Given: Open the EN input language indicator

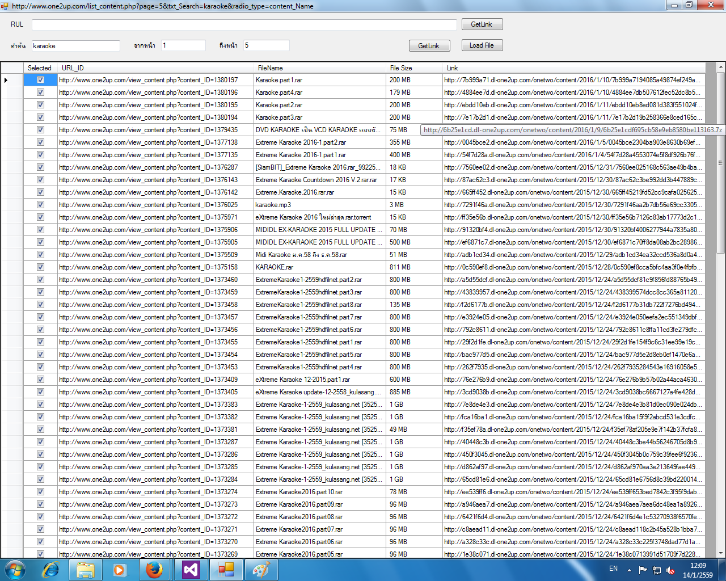Looking at the screenshot, I should click(x=613, y=569).
